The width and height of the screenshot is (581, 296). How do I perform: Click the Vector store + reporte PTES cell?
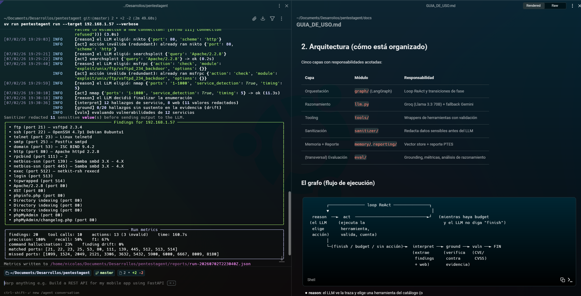(429, 144)
